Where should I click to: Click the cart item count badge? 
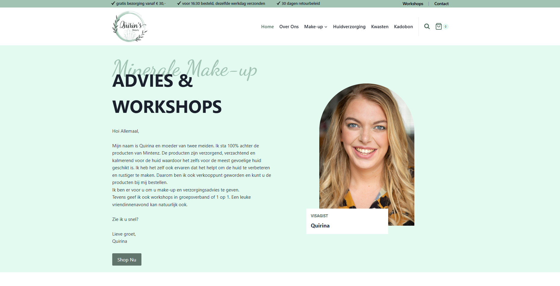(446, 27)
